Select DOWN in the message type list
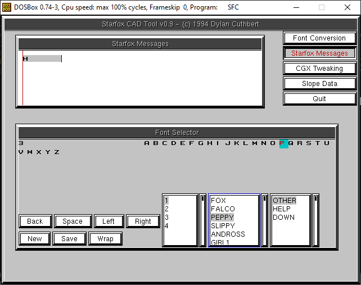361x285 pixels. point(283,218)
